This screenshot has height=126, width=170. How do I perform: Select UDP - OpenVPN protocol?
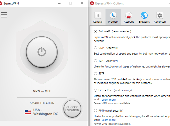(95, 48)
